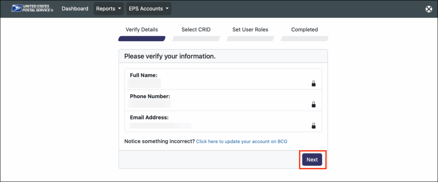Image resolution: width=438 pixels, height=182 pixels.
Task: Click the lock icon beside Phone Number
Action: pos(314,104)
